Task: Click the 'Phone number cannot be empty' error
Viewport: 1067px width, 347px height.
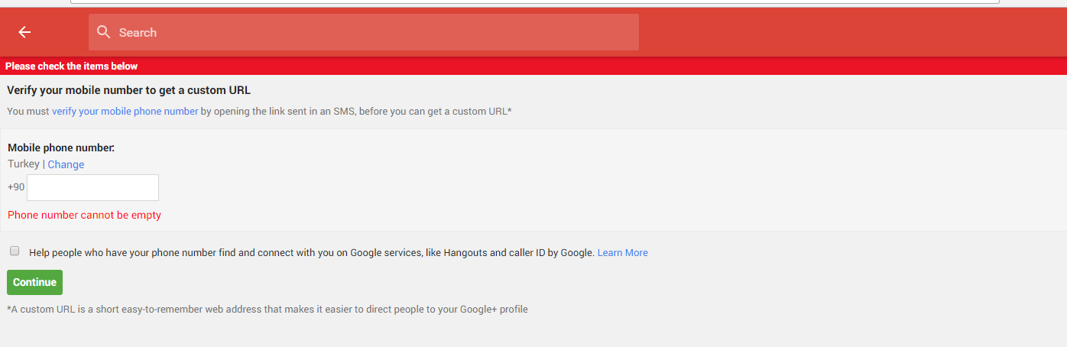Action: [x=84, y=215]
